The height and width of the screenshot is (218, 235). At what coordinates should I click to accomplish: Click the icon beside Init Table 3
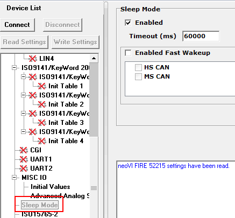(42, 123)
